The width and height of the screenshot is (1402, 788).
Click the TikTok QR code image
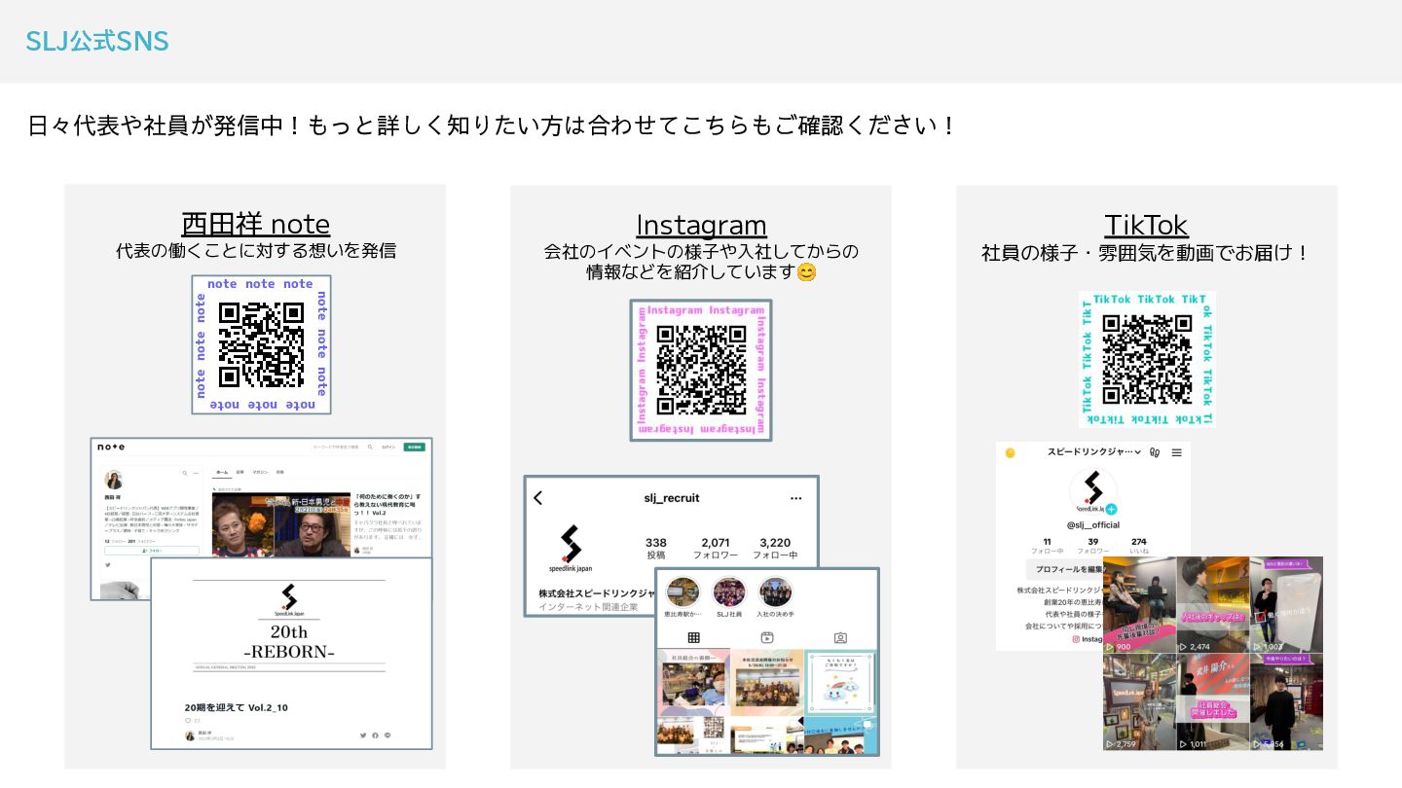point(1147,359)
